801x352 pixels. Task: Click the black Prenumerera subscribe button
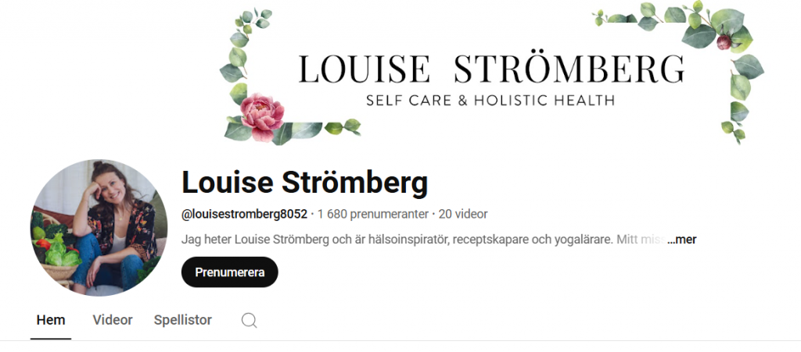(x=230, y=272)
